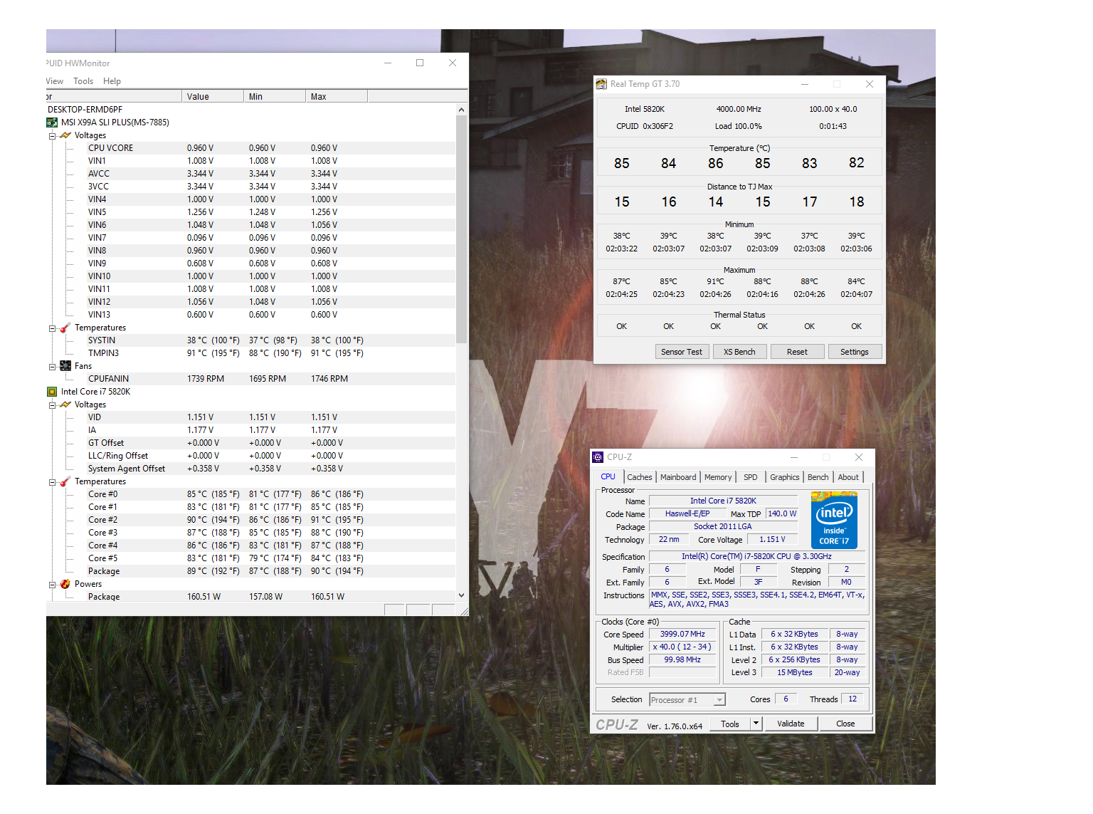Click the Intel Core i7 5820K chip icon
The width and height of the screenshot is (1093, 814).
tap(52, 392)
